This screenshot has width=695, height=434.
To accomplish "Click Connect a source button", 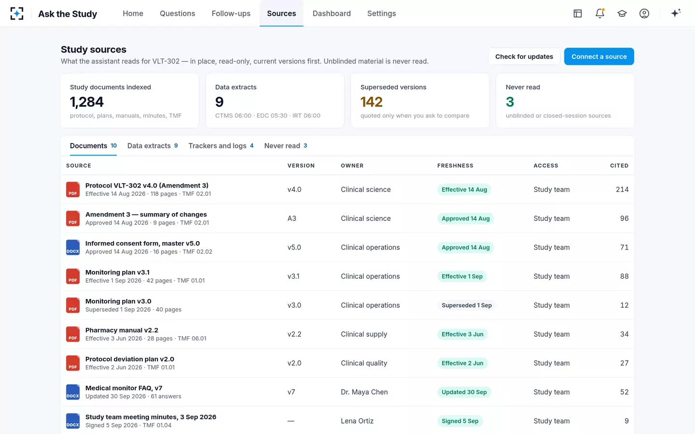I will tap(599, 56).
